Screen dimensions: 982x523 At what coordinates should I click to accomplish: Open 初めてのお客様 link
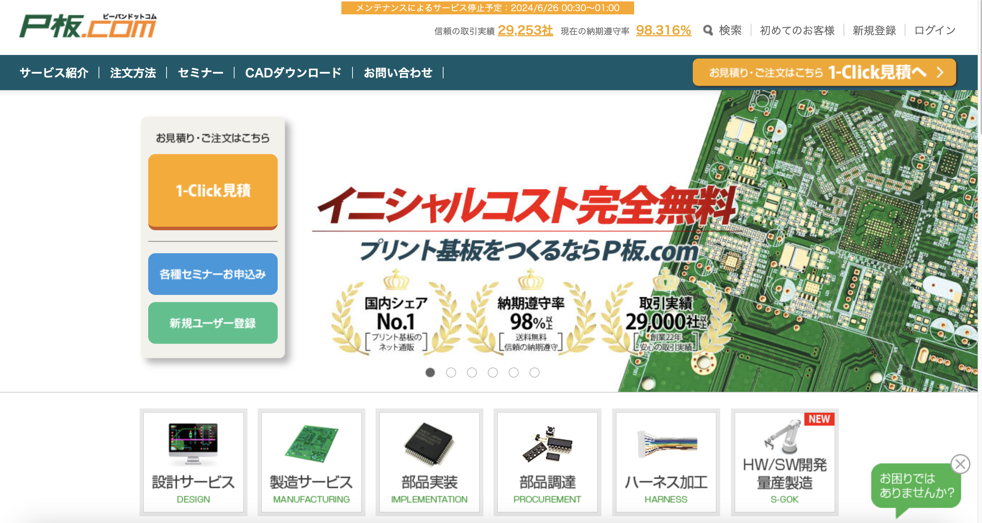coord(797,30)
